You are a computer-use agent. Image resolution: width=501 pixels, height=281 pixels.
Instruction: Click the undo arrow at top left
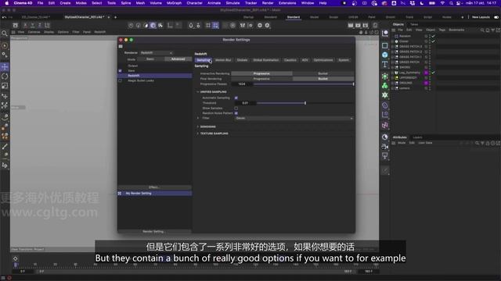coord(5,17)
